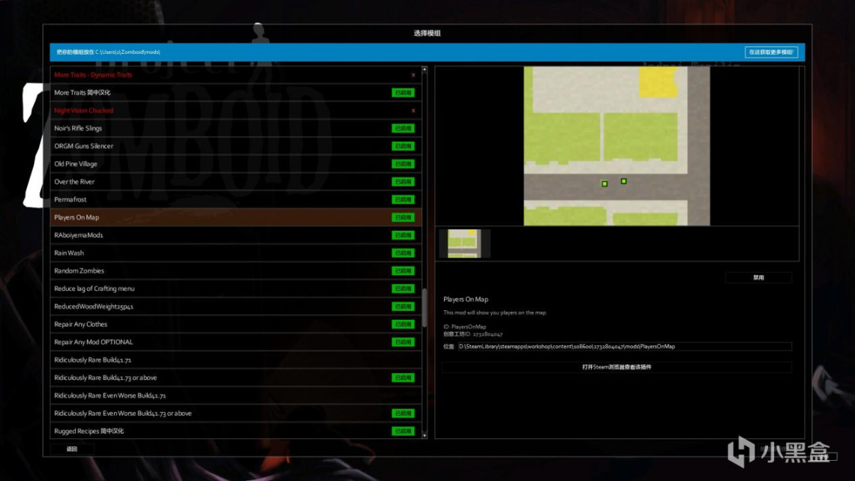Click red X on More Traits - Dynamic Traits
The height and width of the screenshot is (481, 855).
[413, 75]
